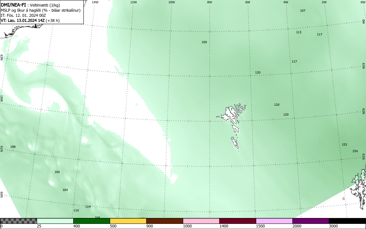Click the black legend swatch above 3000
Screen dimensions: 366x229
pyautogui.click(x=347, y=221)
